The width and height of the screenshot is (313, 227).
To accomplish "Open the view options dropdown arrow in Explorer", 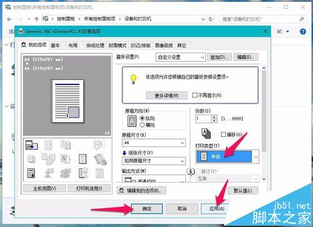I will tap(287, 31).
